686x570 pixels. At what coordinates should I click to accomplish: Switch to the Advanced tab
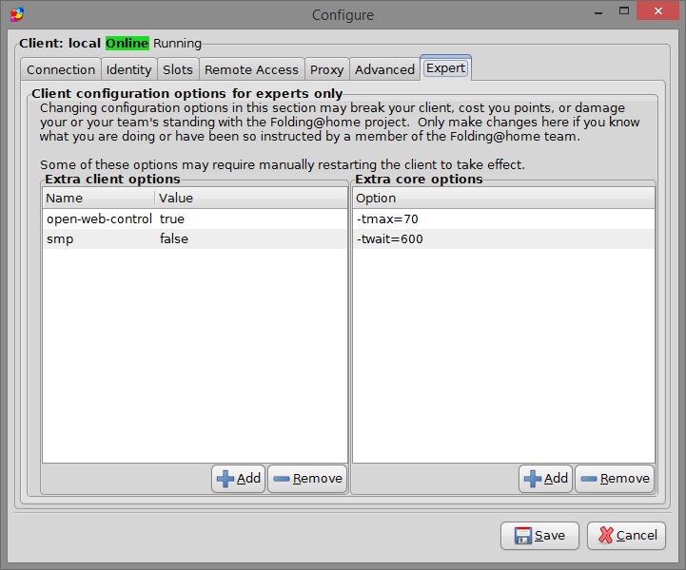point(384,69)
